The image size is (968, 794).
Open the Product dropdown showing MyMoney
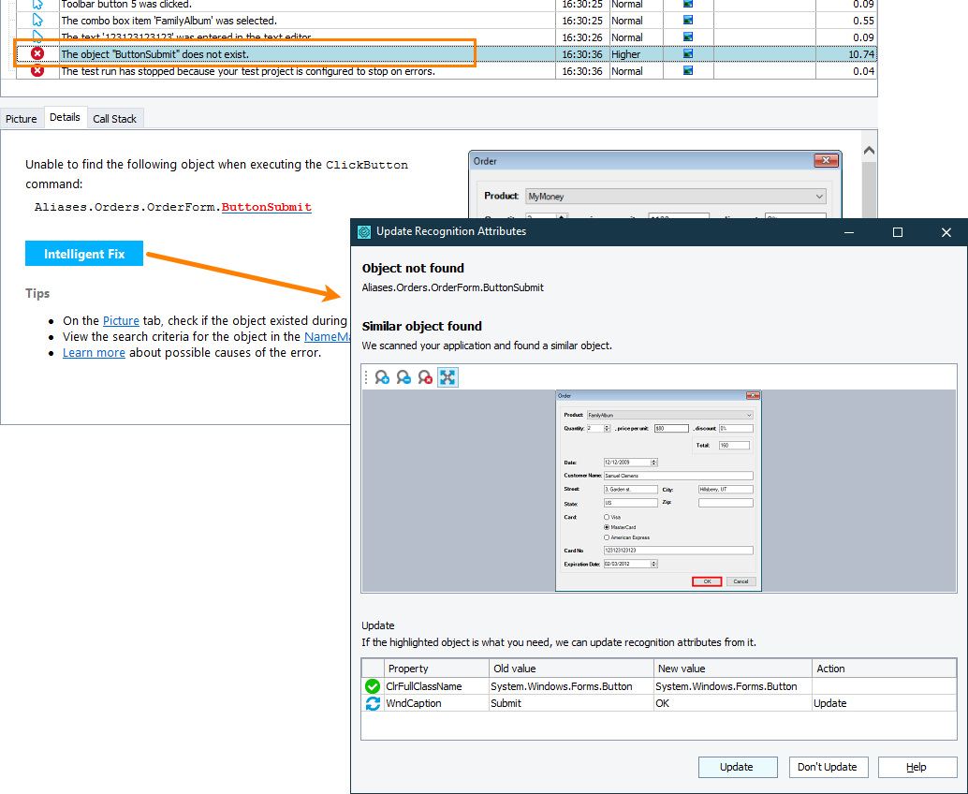pyautogui.click(x=820, y=196)
